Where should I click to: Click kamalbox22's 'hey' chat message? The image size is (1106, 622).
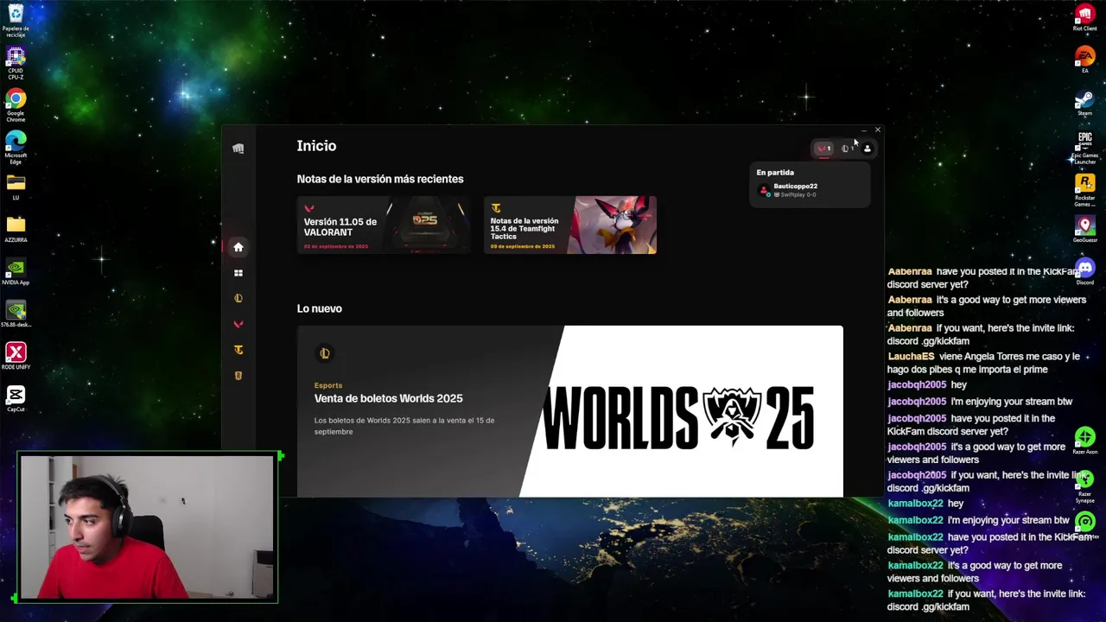coord(925,504)
